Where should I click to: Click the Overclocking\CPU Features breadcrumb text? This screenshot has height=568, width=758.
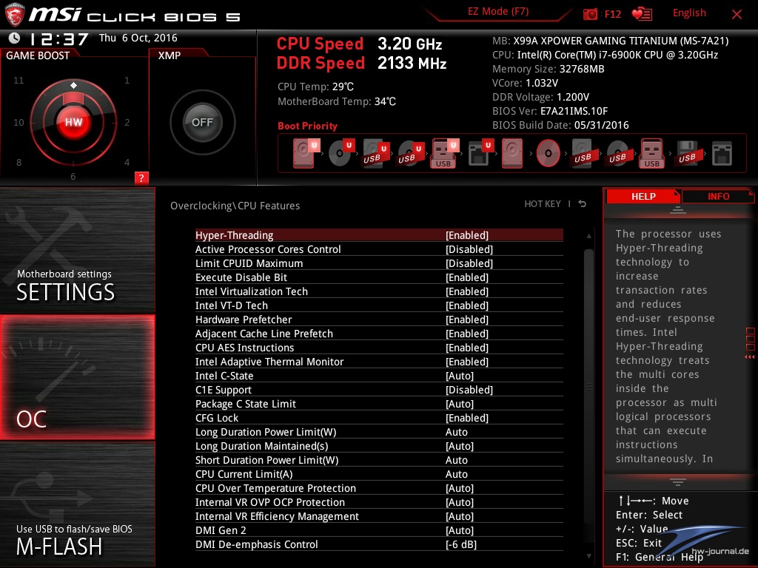235,206
